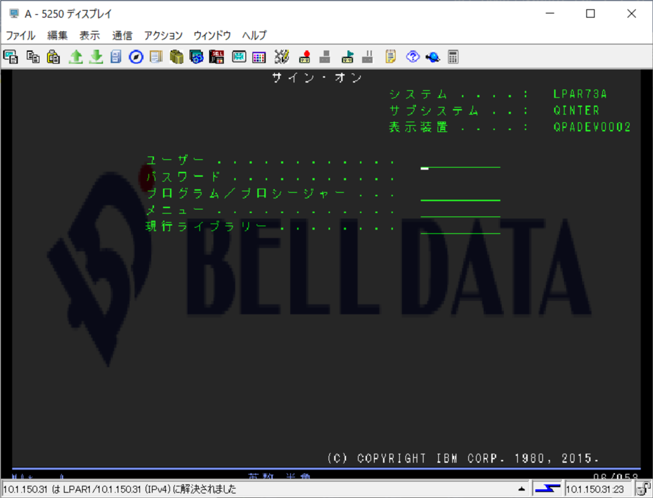653x498 pixels.
Task: Open the ヘルプ menu
Action: (254, 35)
